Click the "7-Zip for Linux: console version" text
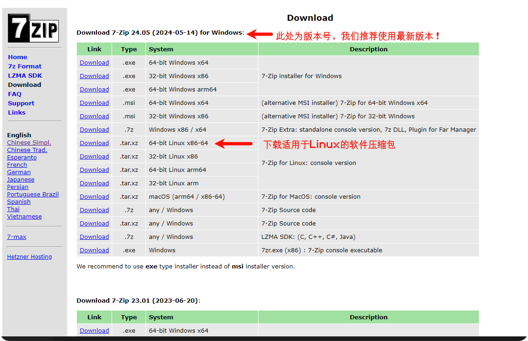Screen dimensions: 528x341 click(308, 163)
